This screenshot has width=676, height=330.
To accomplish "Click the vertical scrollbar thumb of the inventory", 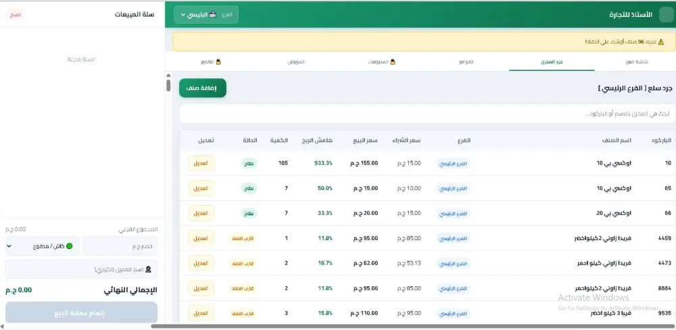I will point(168,85).
